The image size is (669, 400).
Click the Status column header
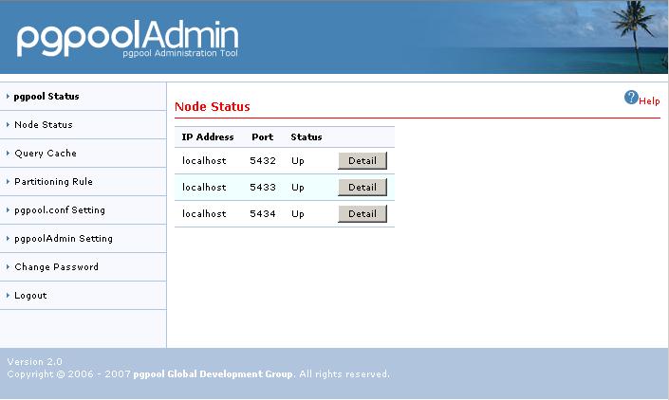point(307,137)
